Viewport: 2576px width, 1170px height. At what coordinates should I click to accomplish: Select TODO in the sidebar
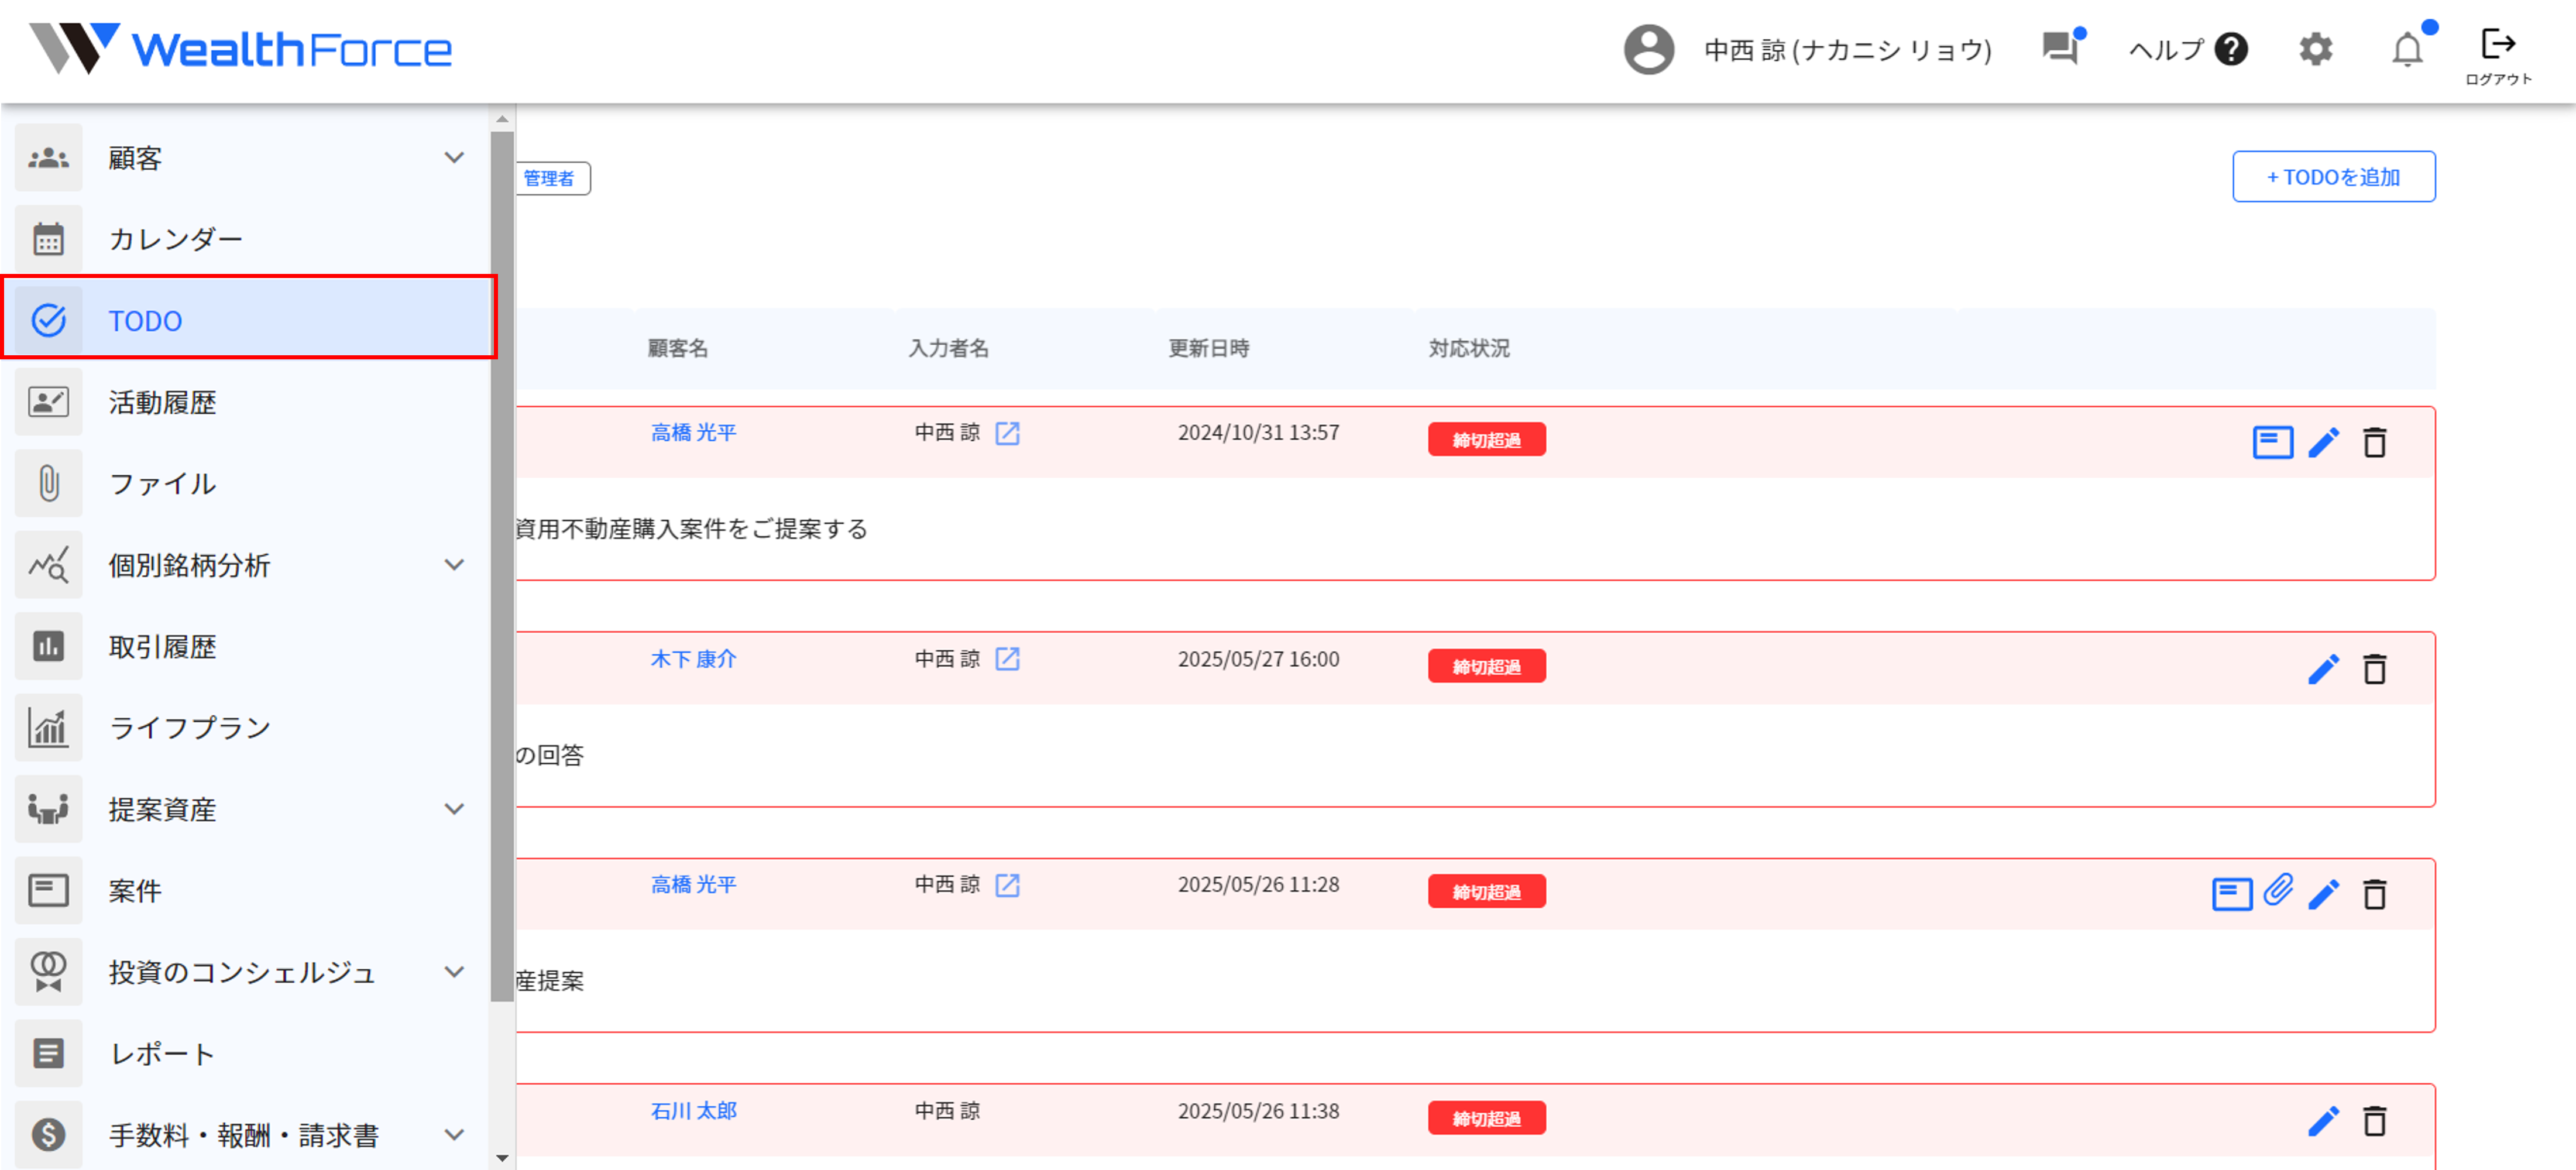[x=248, y=320]
